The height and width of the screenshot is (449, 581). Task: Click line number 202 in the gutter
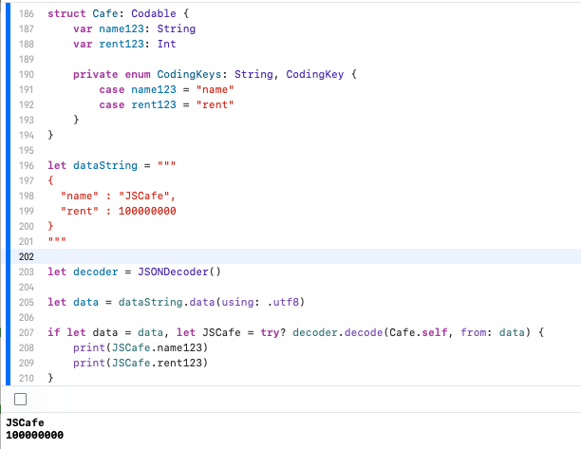pyautogui.click(x=27, y=256)
